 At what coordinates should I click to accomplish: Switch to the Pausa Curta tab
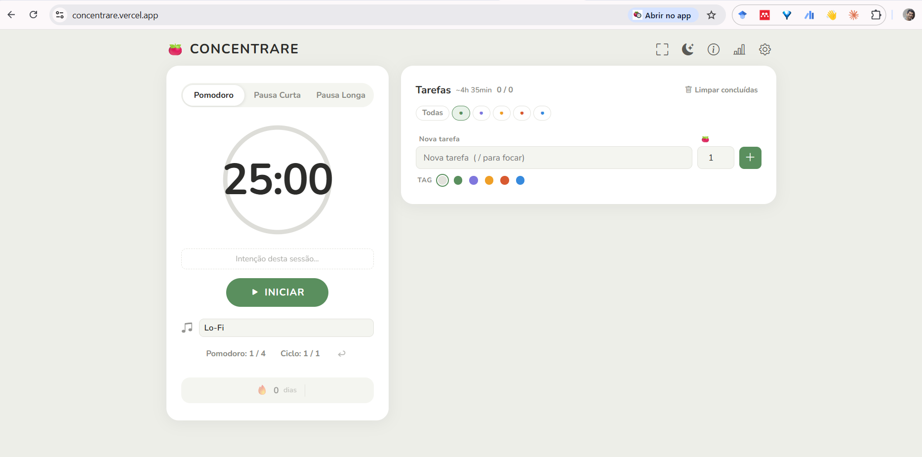point(277,95)
